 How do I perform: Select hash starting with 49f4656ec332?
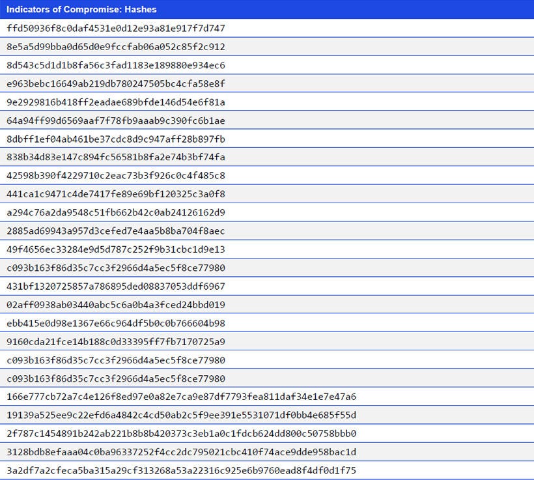(116, 249)
